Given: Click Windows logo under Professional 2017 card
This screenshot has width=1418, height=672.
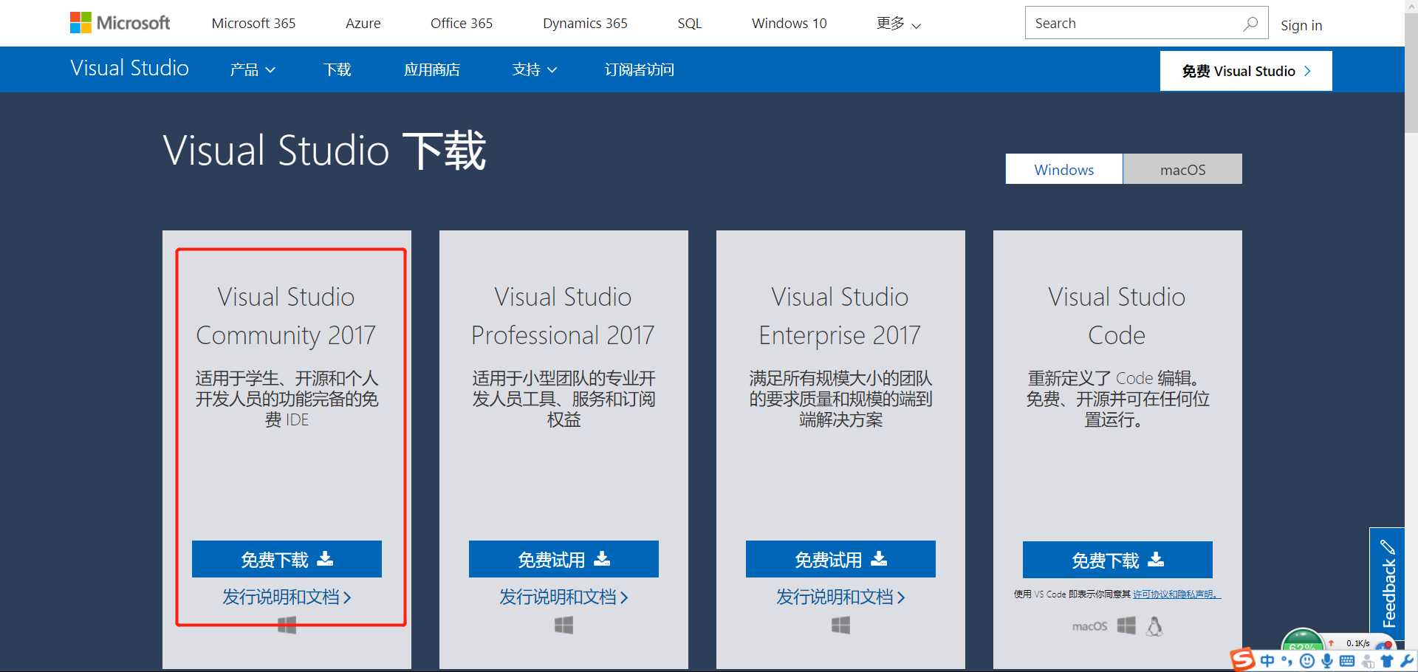Looking at the screenshot, I should pos(564,625).
